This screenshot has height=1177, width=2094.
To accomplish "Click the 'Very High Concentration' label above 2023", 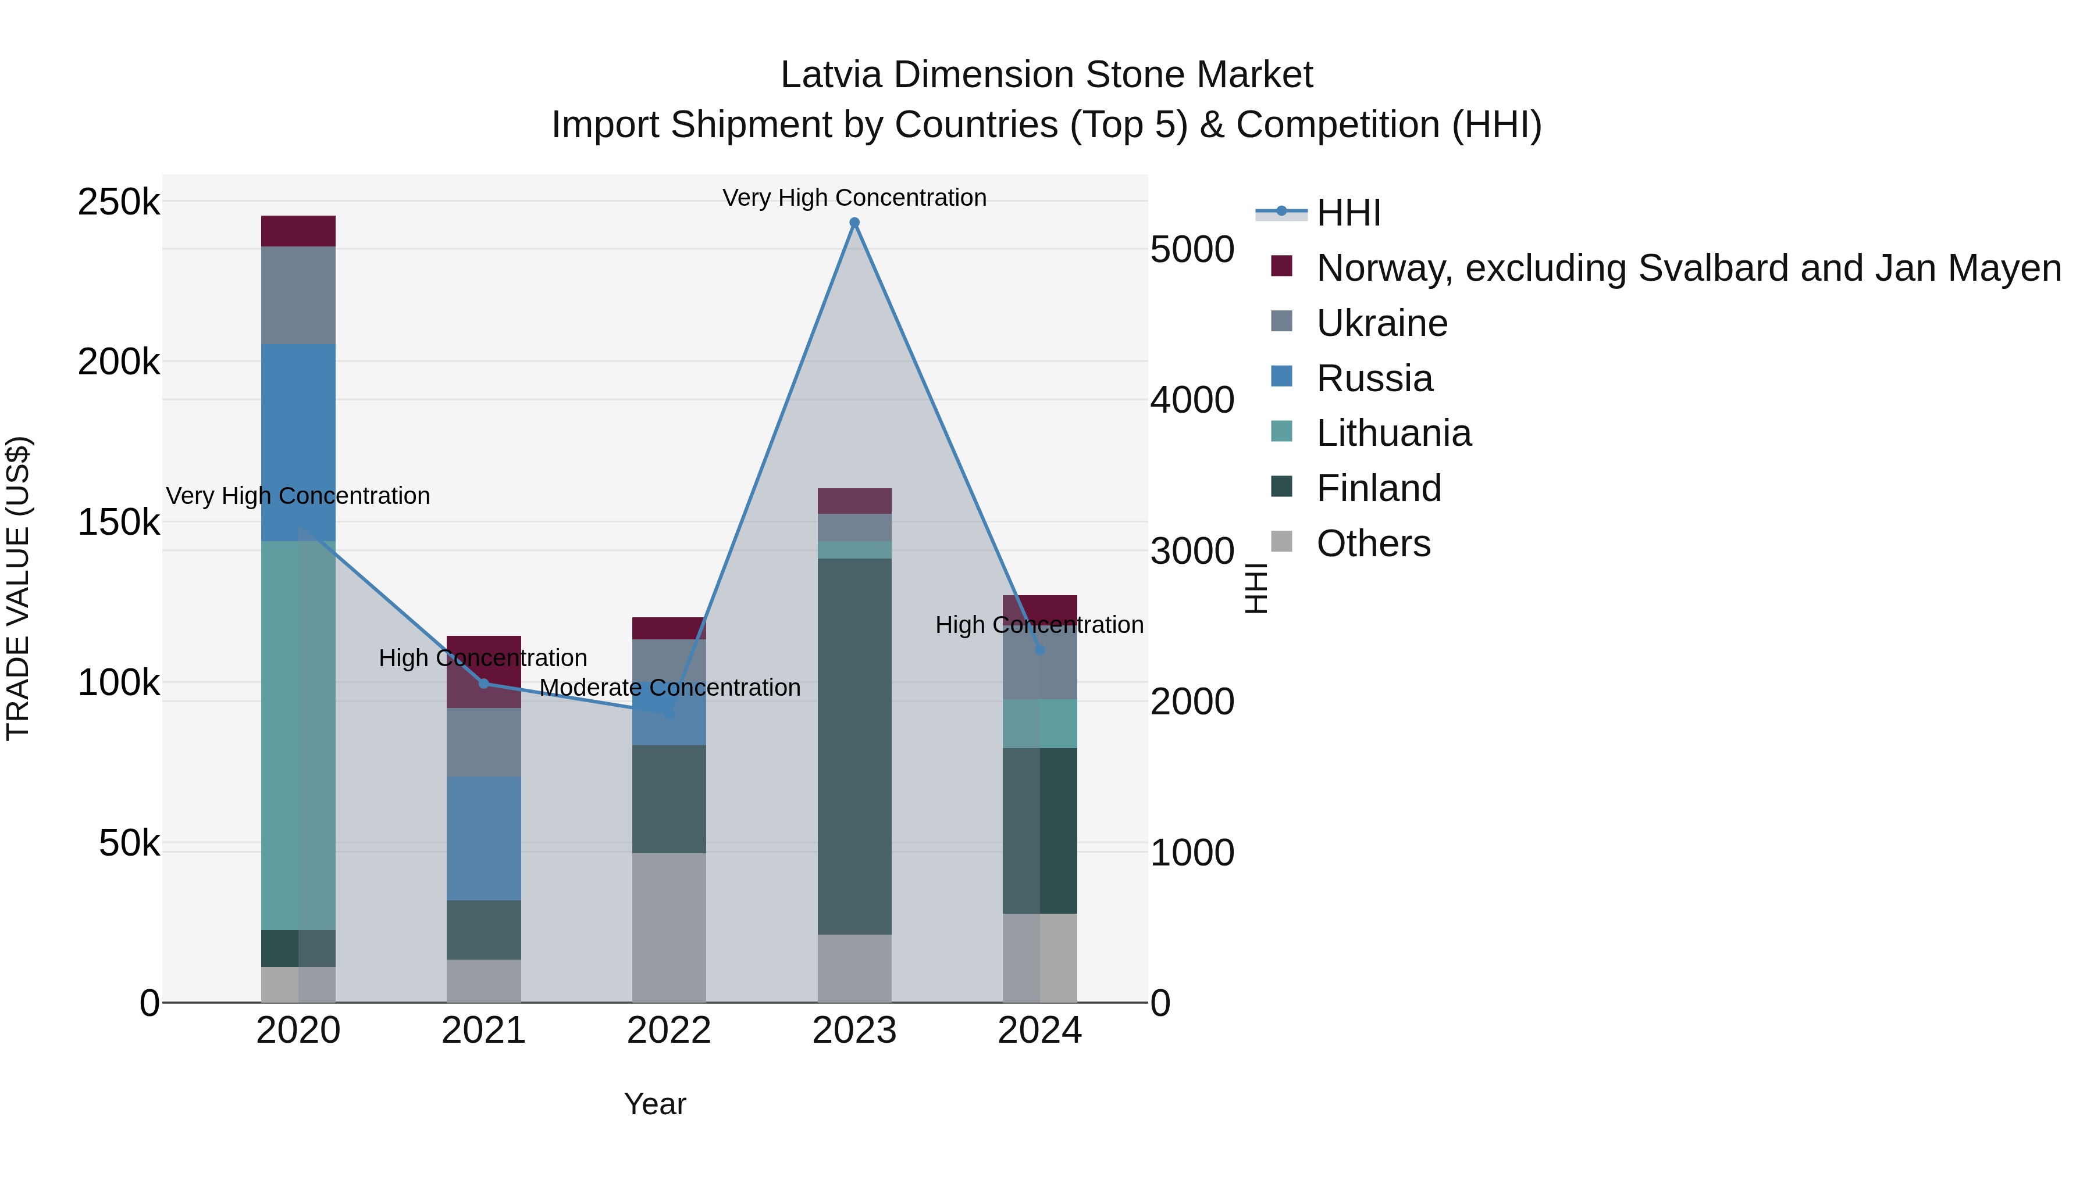I will click(854, 198).
